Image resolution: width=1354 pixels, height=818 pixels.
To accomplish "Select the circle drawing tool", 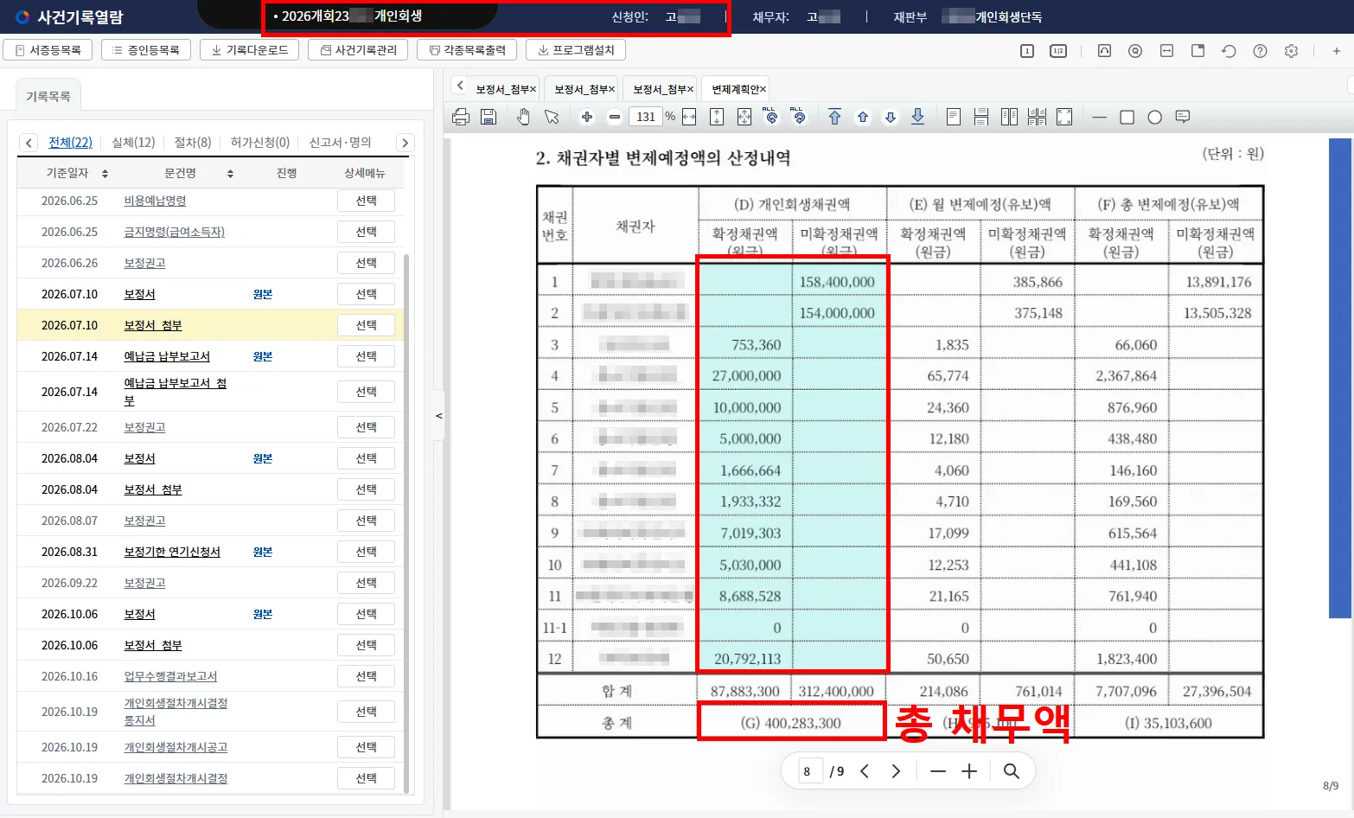I will tap(1154, 117).
